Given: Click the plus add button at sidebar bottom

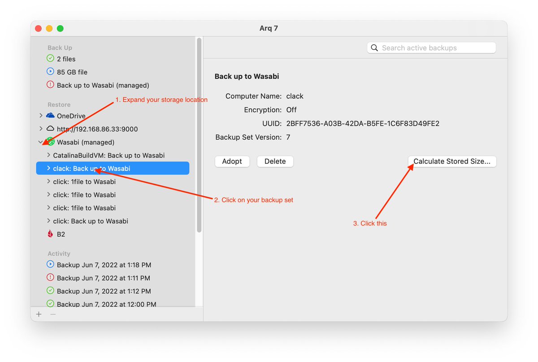Looking at the screenshot, I should click(x=39, y=314).
